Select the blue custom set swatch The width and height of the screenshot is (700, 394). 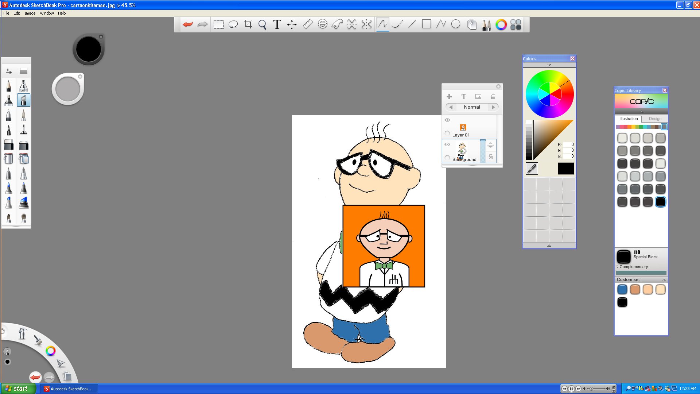tap(622, 290)
